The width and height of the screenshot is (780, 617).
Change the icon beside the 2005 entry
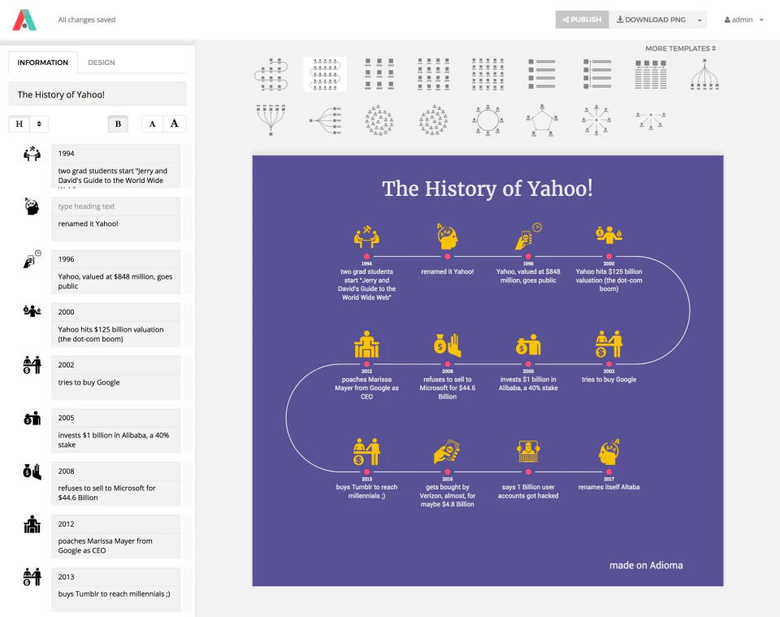tap(32, 419)
